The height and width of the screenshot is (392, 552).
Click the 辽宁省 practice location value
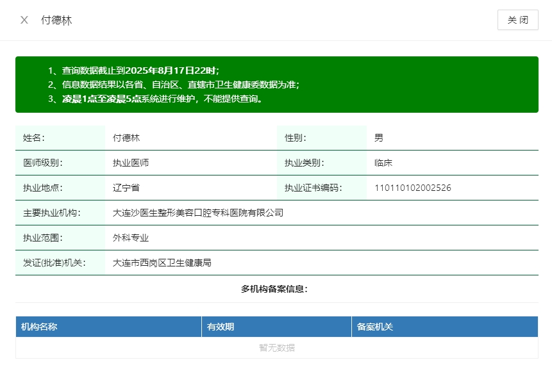coord(126,188)
